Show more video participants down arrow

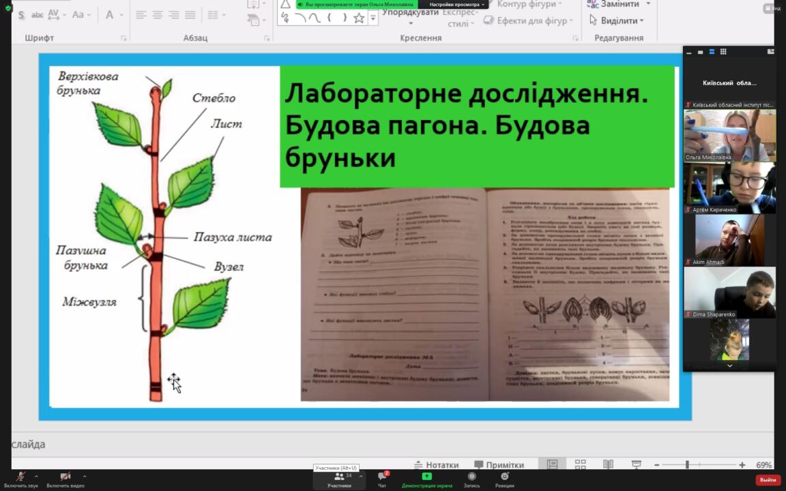(x=730, y=366)
